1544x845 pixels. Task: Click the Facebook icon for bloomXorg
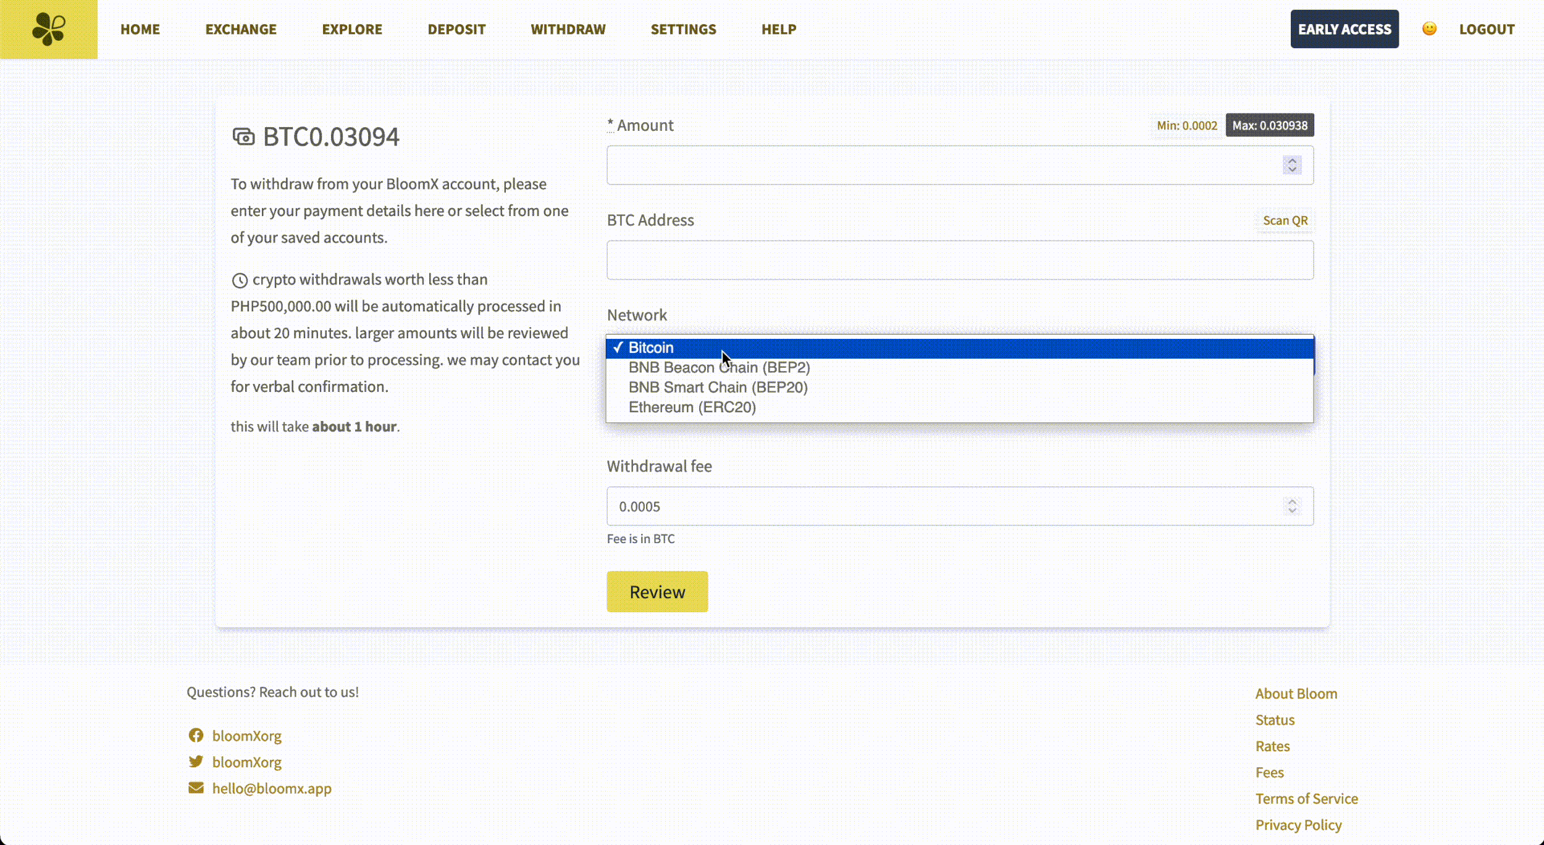tap(196, 735)
